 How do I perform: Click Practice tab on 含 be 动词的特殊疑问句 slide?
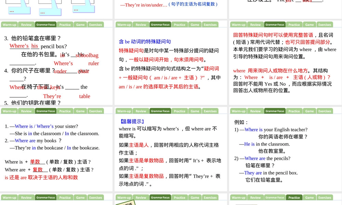click(180, 25)
